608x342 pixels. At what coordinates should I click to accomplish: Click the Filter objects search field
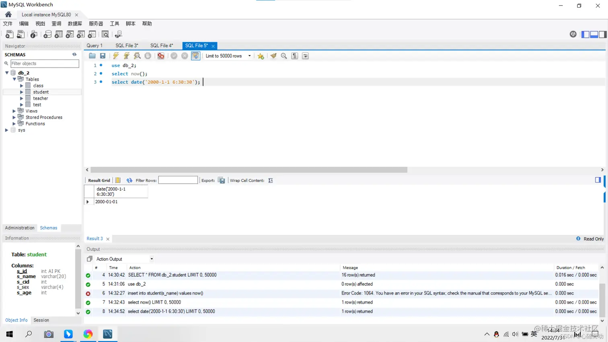(44, 63)
